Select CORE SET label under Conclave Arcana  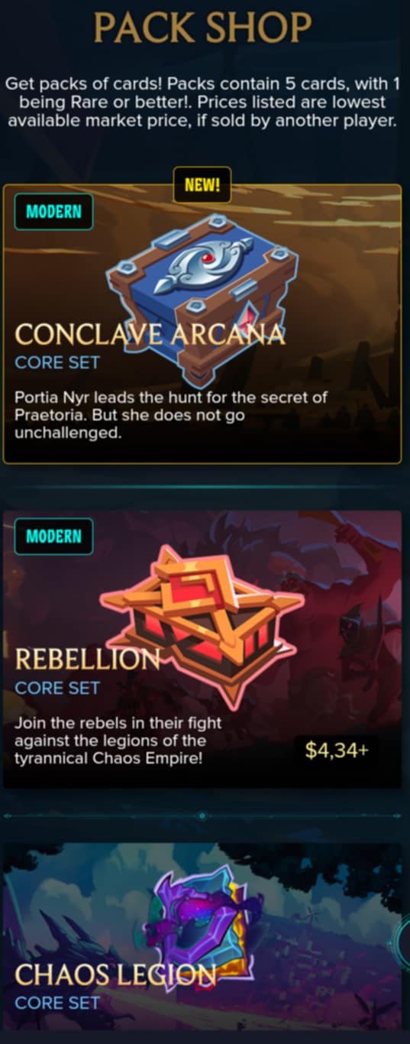click(x=57, y=363)
